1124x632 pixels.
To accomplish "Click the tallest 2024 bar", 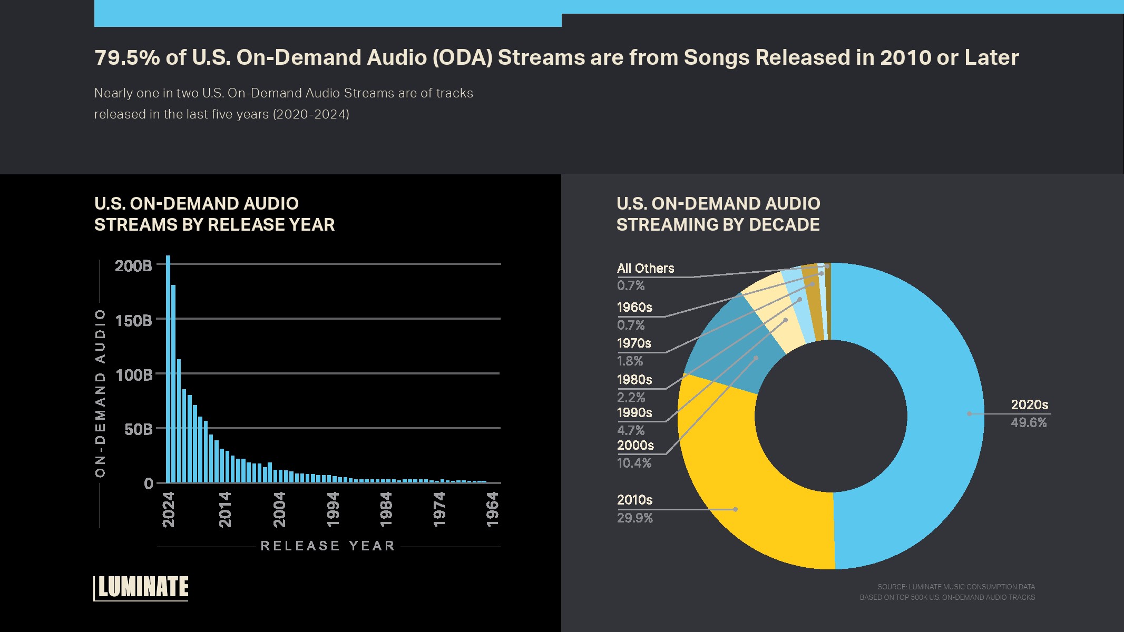I will tap(168, 369).
